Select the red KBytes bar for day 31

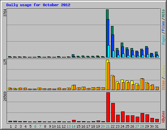pyautogui.click(x=157, y=121)
